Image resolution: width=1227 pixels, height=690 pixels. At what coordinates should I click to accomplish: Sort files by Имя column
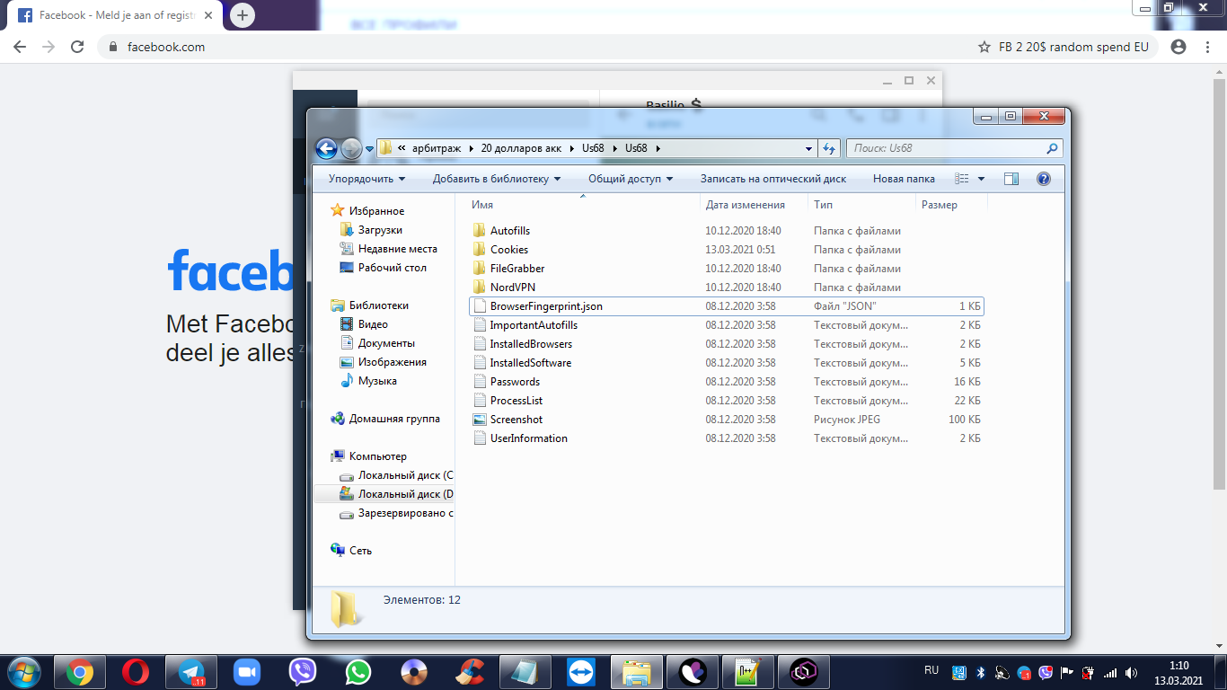[x=482, y=205]
